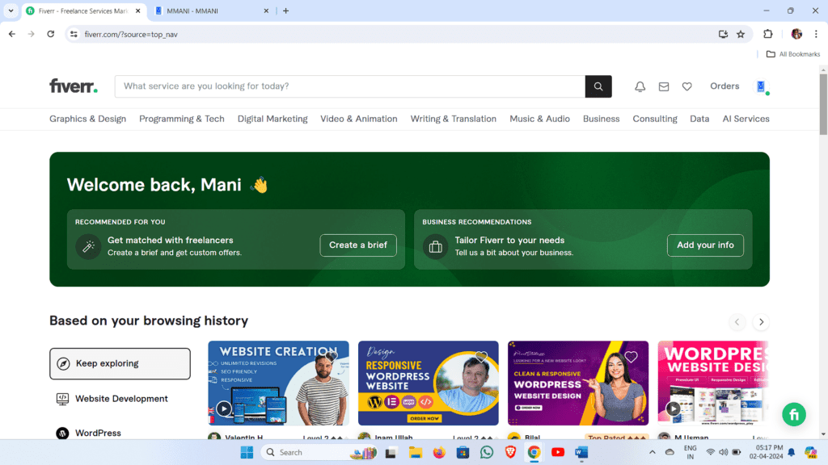Open Video & Animation category
Image resolution: width=828 pixels, height=465 pixels.
tap(358, 119)
